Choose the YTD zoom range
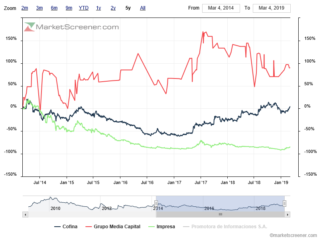This screenshot has width=321, height=239. pyautogui.click(x=83, y=8)
